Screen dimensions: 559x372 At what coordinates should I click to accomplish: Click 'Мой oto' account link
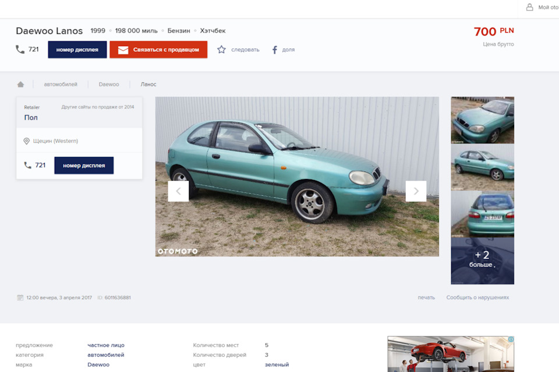(549, 7)
